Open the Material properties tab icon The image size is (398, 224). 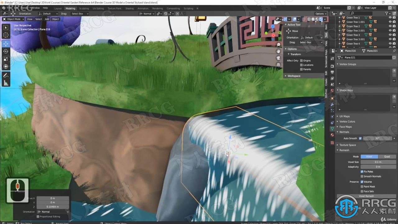(x=332, y=135)
